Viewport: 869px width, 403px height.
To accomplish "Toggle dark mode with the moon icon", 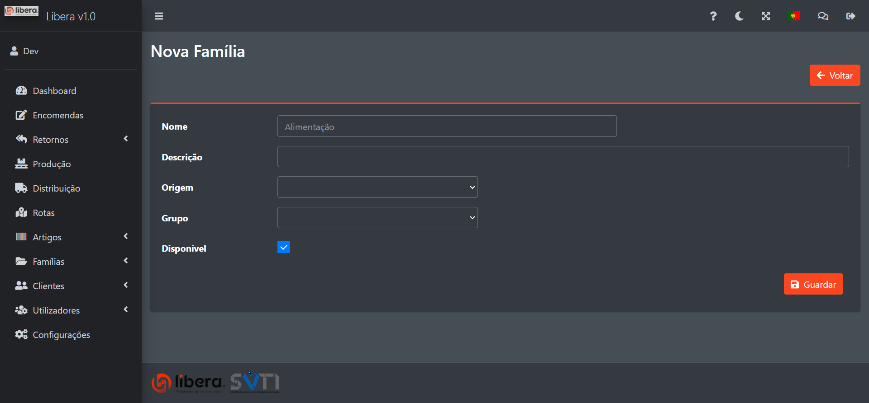I will point(739,16).
